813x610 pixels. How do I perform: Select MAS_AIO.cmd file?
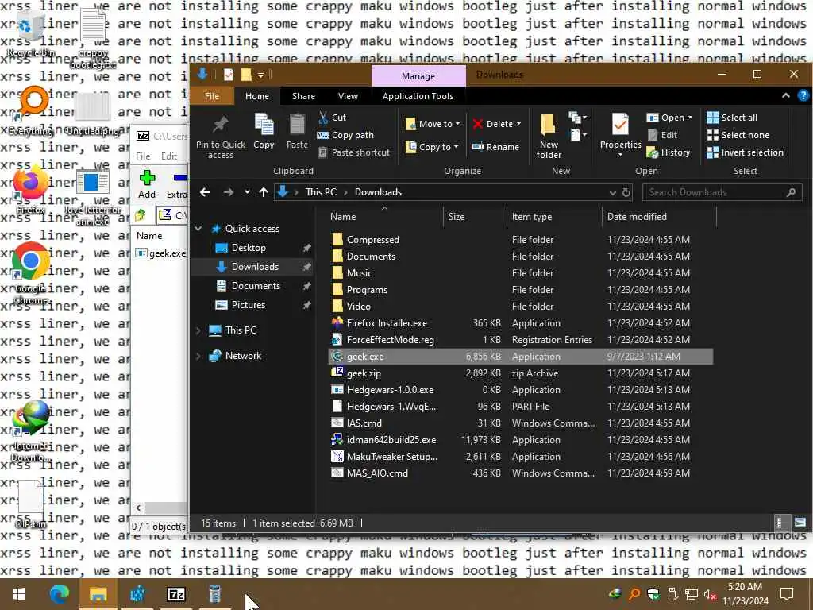(x=377, y=473)
